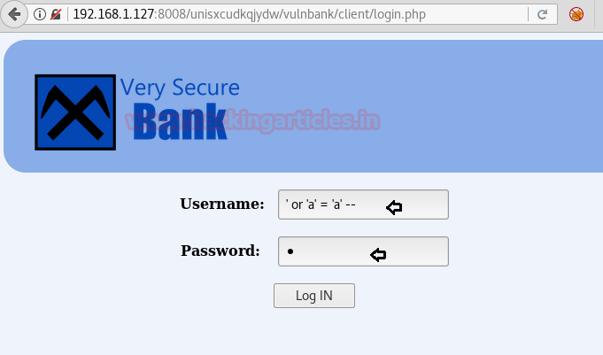The width and height of the screenshot is (603, 355).
Task: Click the crossed pickaxes bank logo
Action: (75, 112)
